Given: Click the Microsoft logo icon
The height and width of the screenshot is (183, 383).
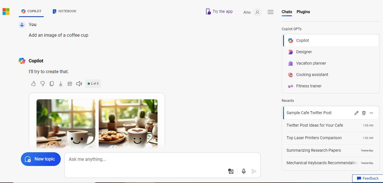Looking at the screenshot, I should [6, 12].
